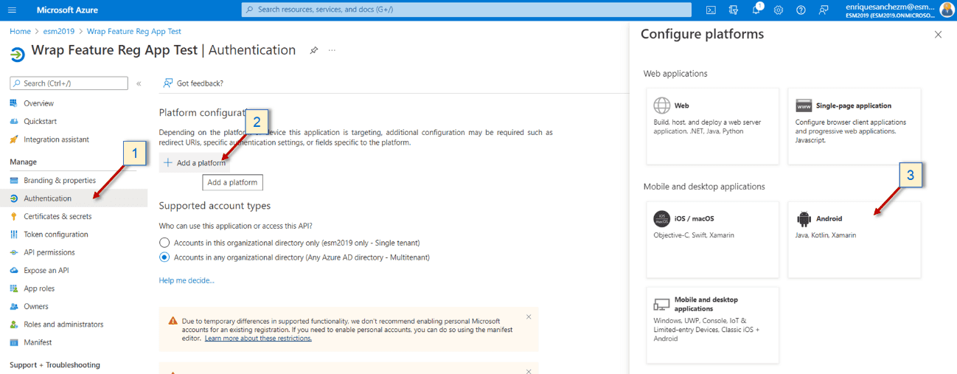Select Multitenant any organizational directory radio
This screenshot has height=374, width=957.
click(164, 257)
